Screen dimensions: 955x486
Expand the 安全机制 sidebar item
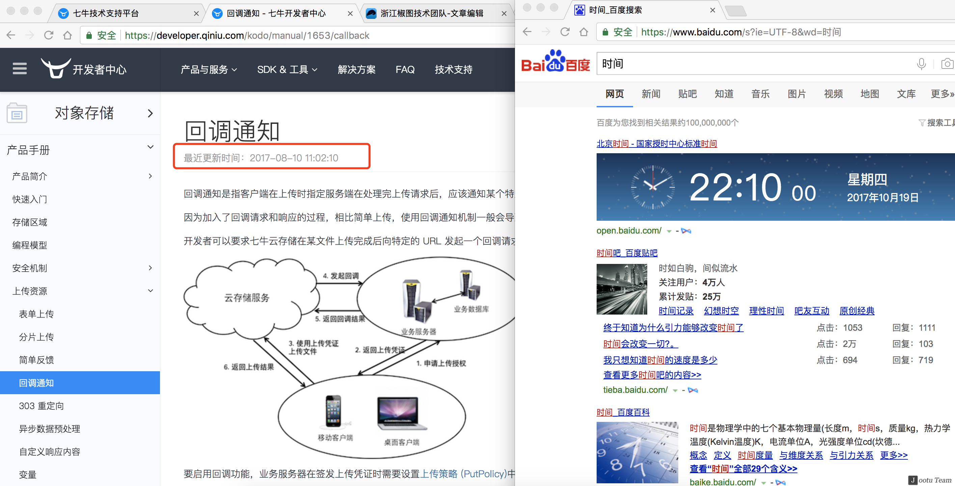pyautogui.click(x=150, y=268)
